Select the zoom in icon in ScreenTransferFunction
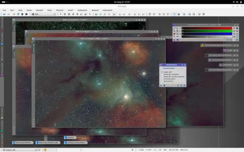This screenshot has height=152, width=244. click(177, 31)
